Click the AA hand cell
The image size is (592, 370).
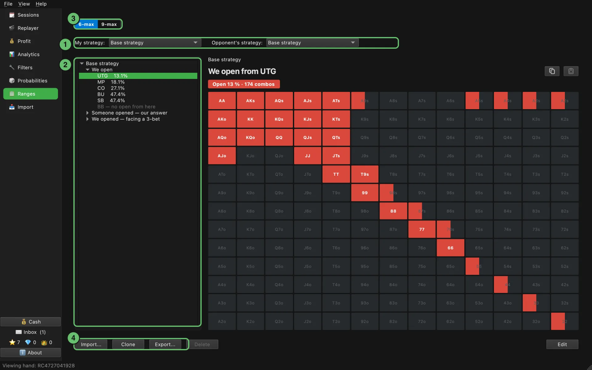[x=222, y=101]
